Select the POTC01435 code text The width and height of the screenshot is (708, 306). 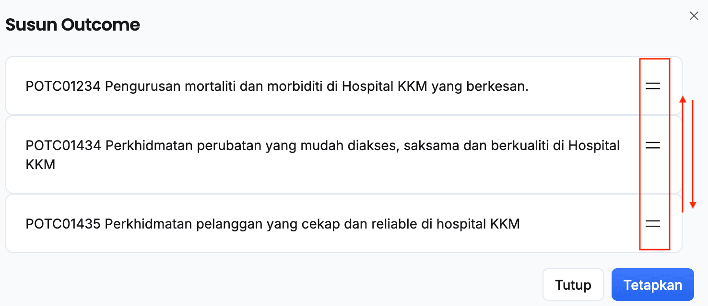[x=63, y=224]
